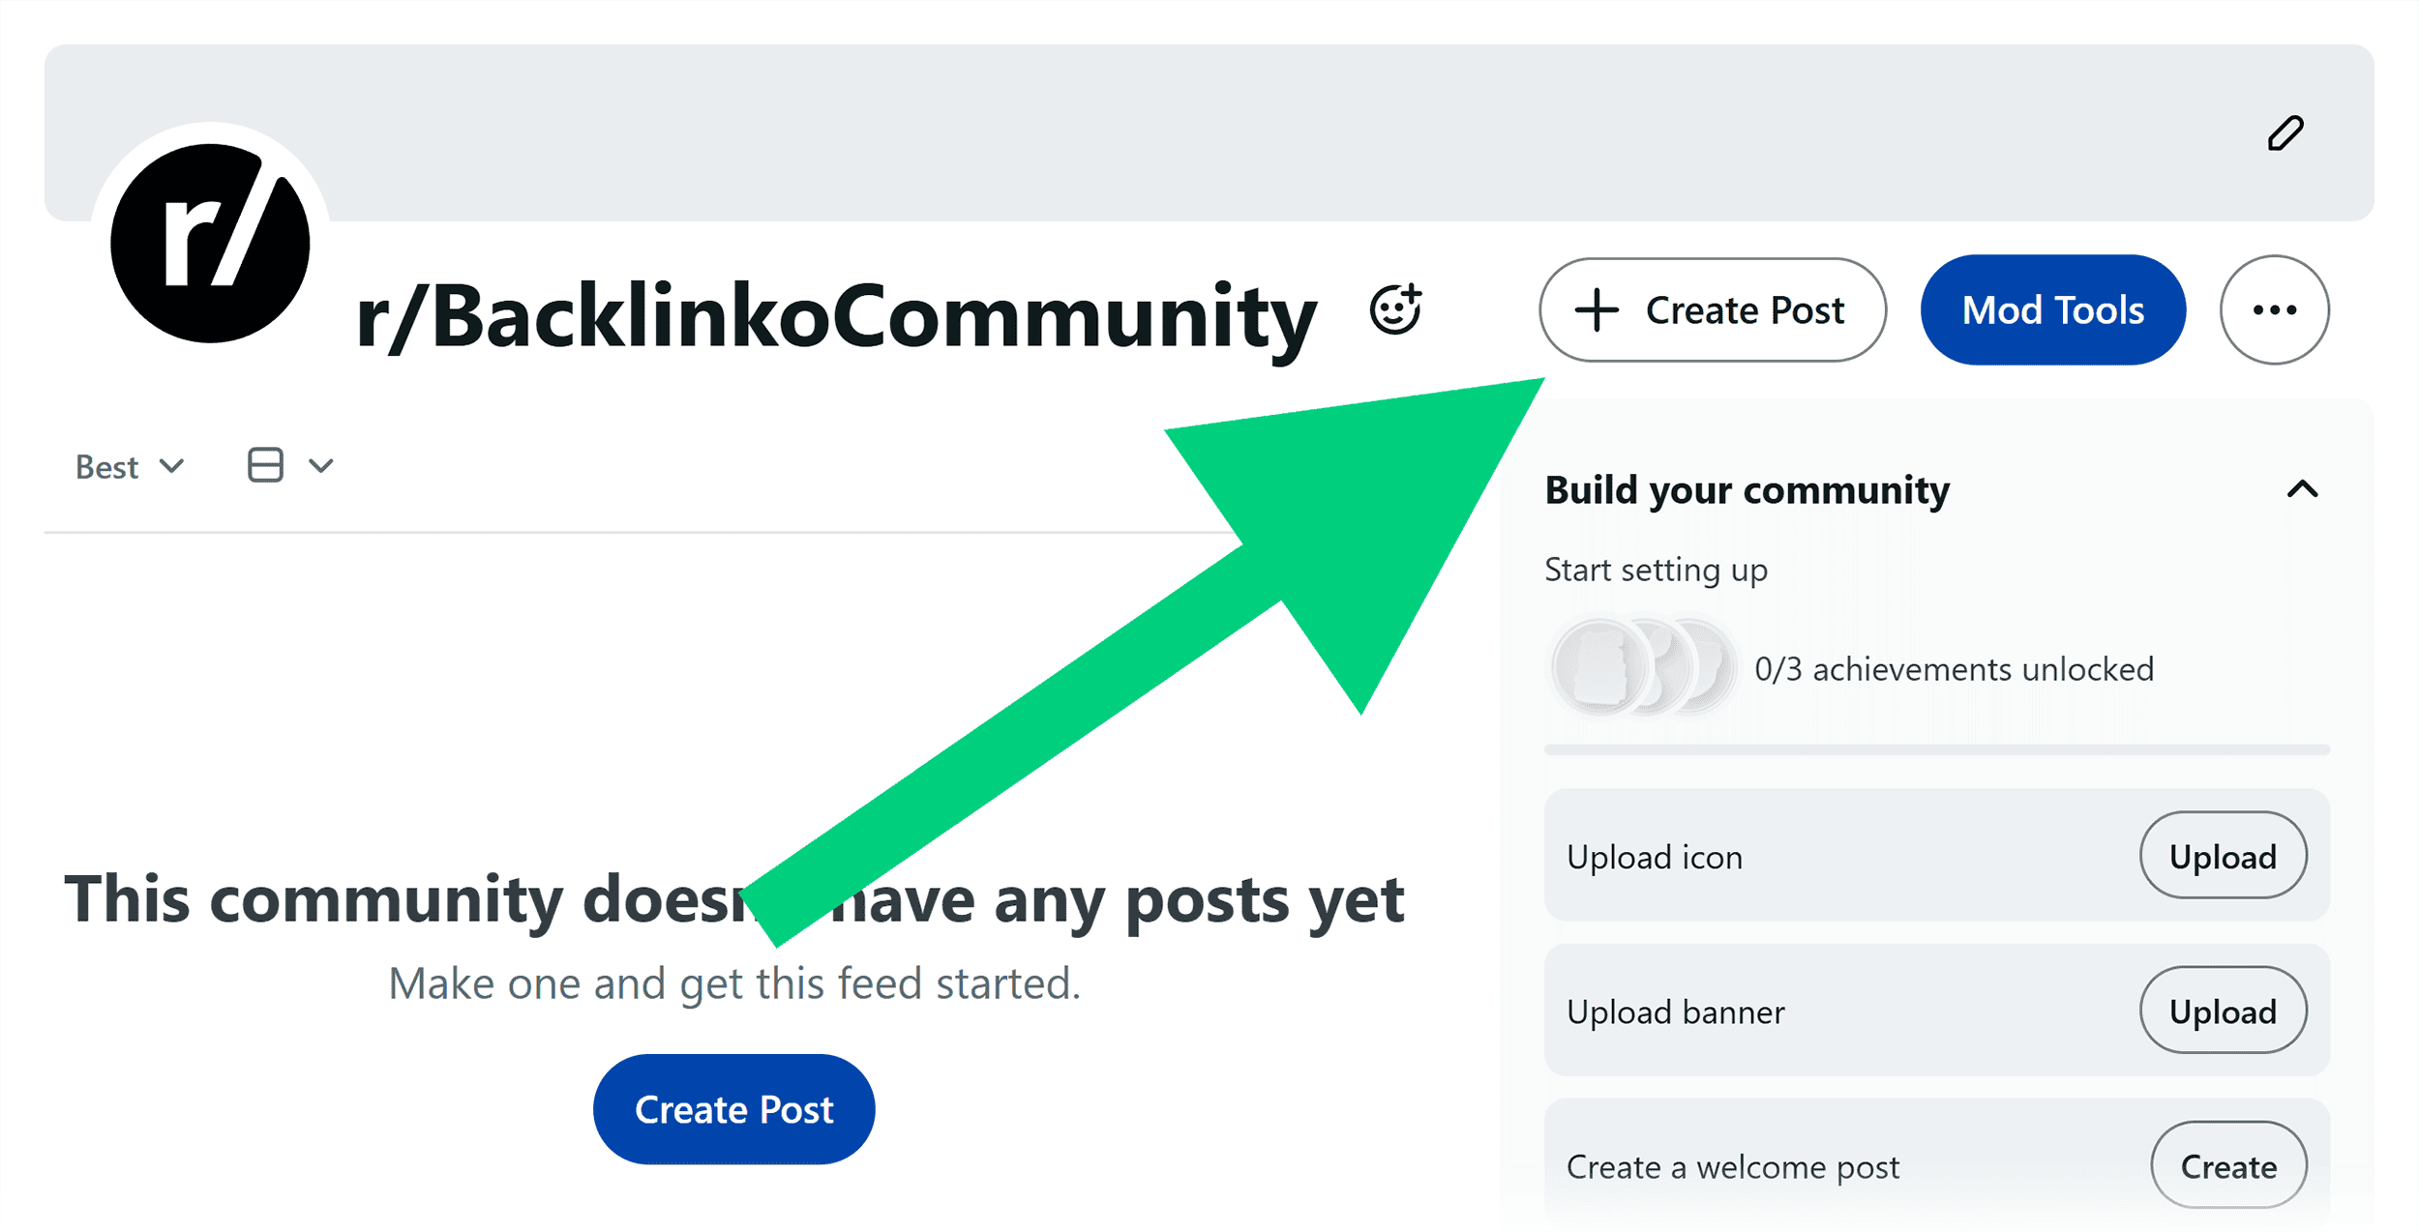This screenshot has height=1232, width=2419.
Task: Create a welcome post
Action: pos(2228,1165)
